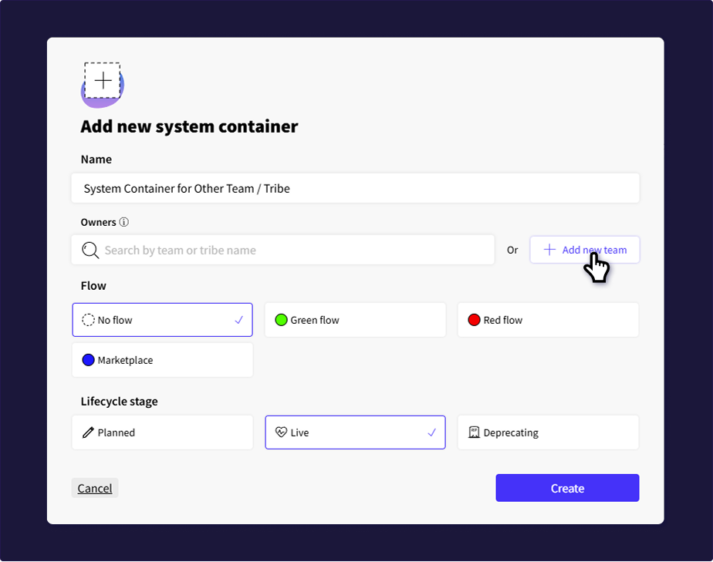Pick Marketplace as the flow type
This screenshot has height=562, width=713.
pos(162,360)
